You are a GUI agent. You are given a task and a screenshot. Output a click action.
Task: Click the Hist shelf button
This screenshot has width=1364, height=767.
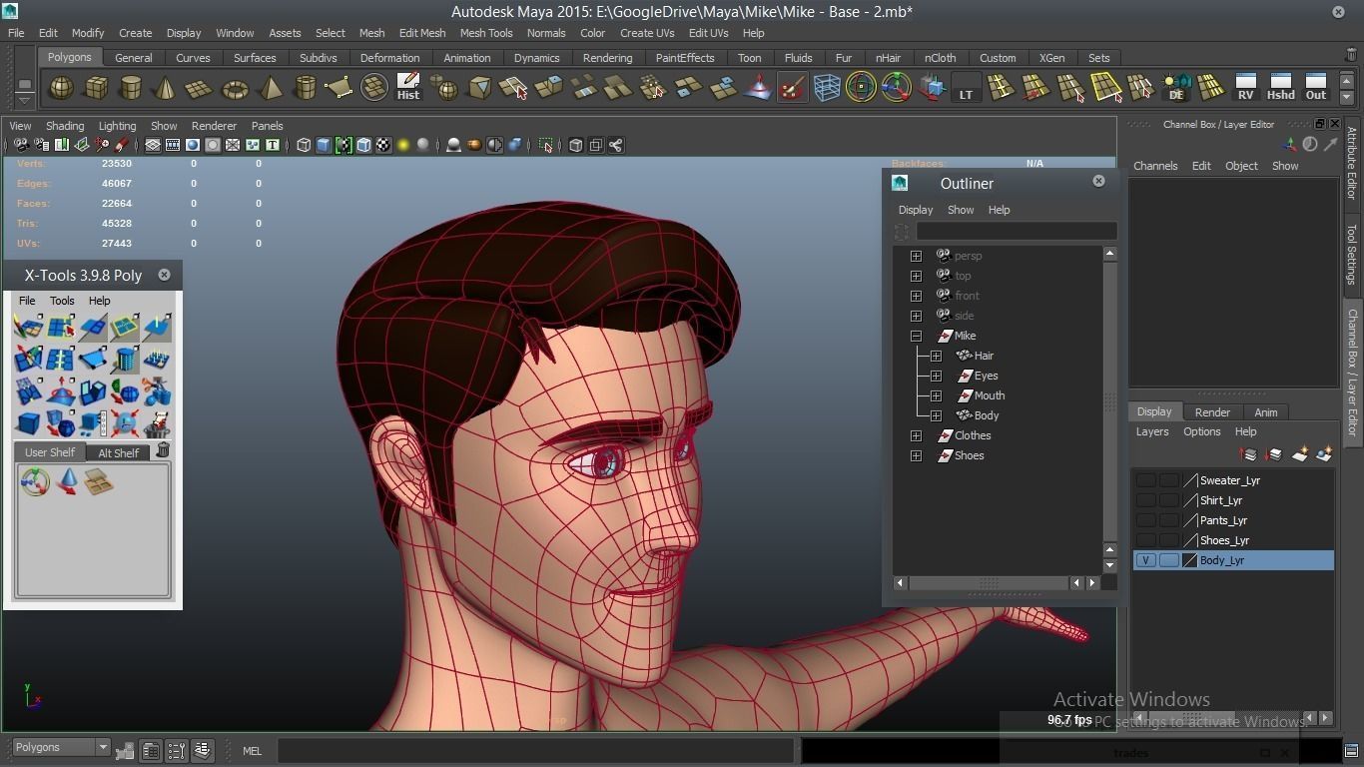point(408,87)
